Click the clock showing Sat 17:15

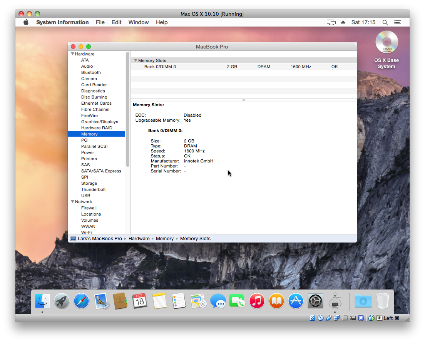(x=363, y=22)
